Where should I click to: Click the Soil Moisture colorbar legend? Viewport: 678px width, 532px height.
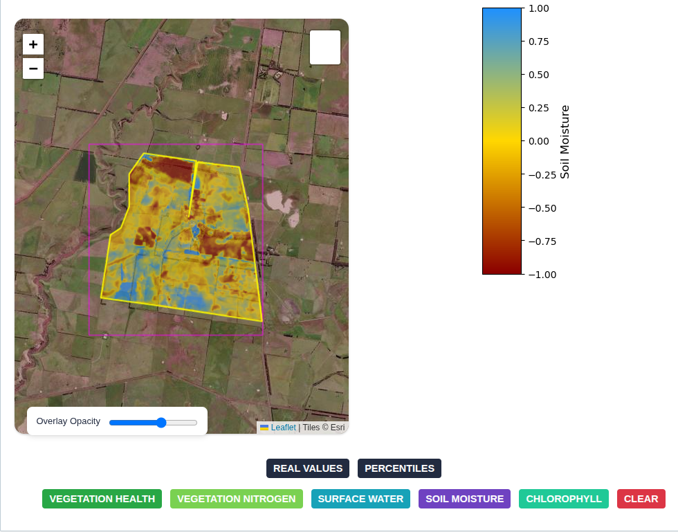click(501, 138)
